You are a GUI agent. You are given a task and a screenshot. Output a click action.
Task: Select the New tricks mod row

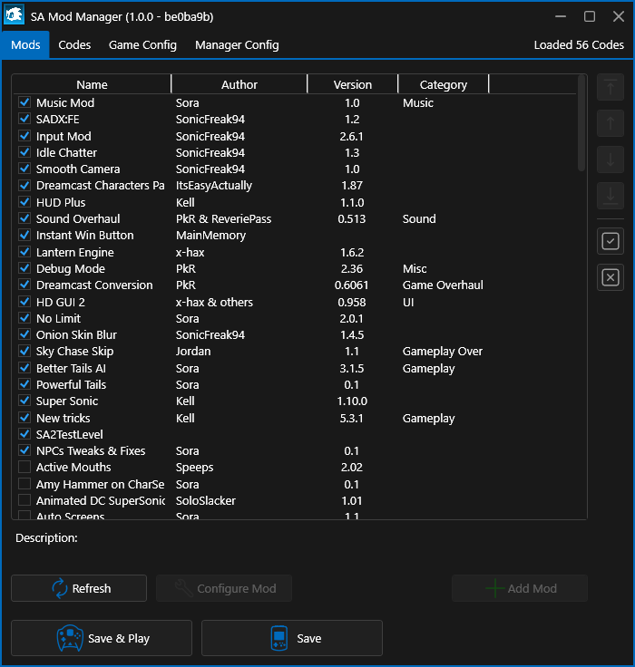tap(296, 418)
